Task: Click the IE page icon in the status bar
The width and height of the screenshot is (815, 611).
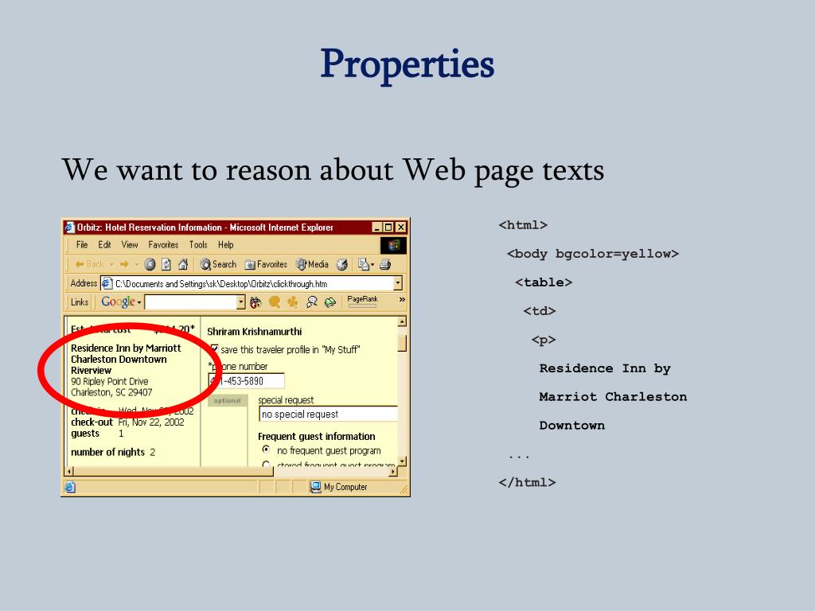Action: tap(70, 487)
